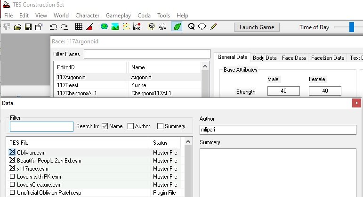Image resolution: width=363 pixels, height=197 pixels.
Task: Click the Launch Game button
Action: [x=257, y=27]
